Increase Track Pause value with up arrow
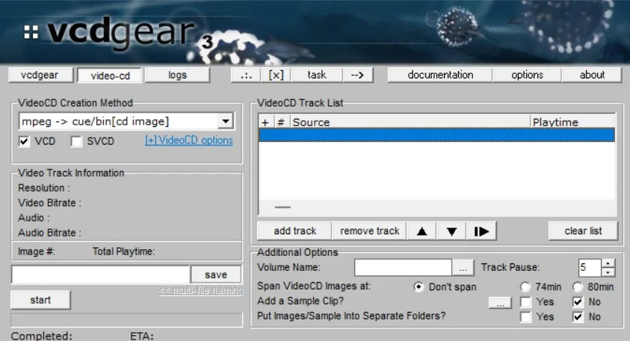 (608, 263)
